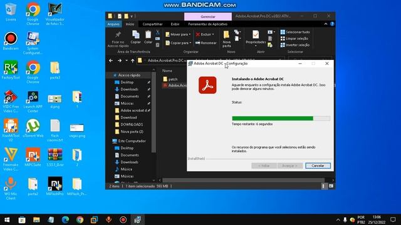Open the Copiar para dropdown

pyautogui.click(x=178, y=43)
